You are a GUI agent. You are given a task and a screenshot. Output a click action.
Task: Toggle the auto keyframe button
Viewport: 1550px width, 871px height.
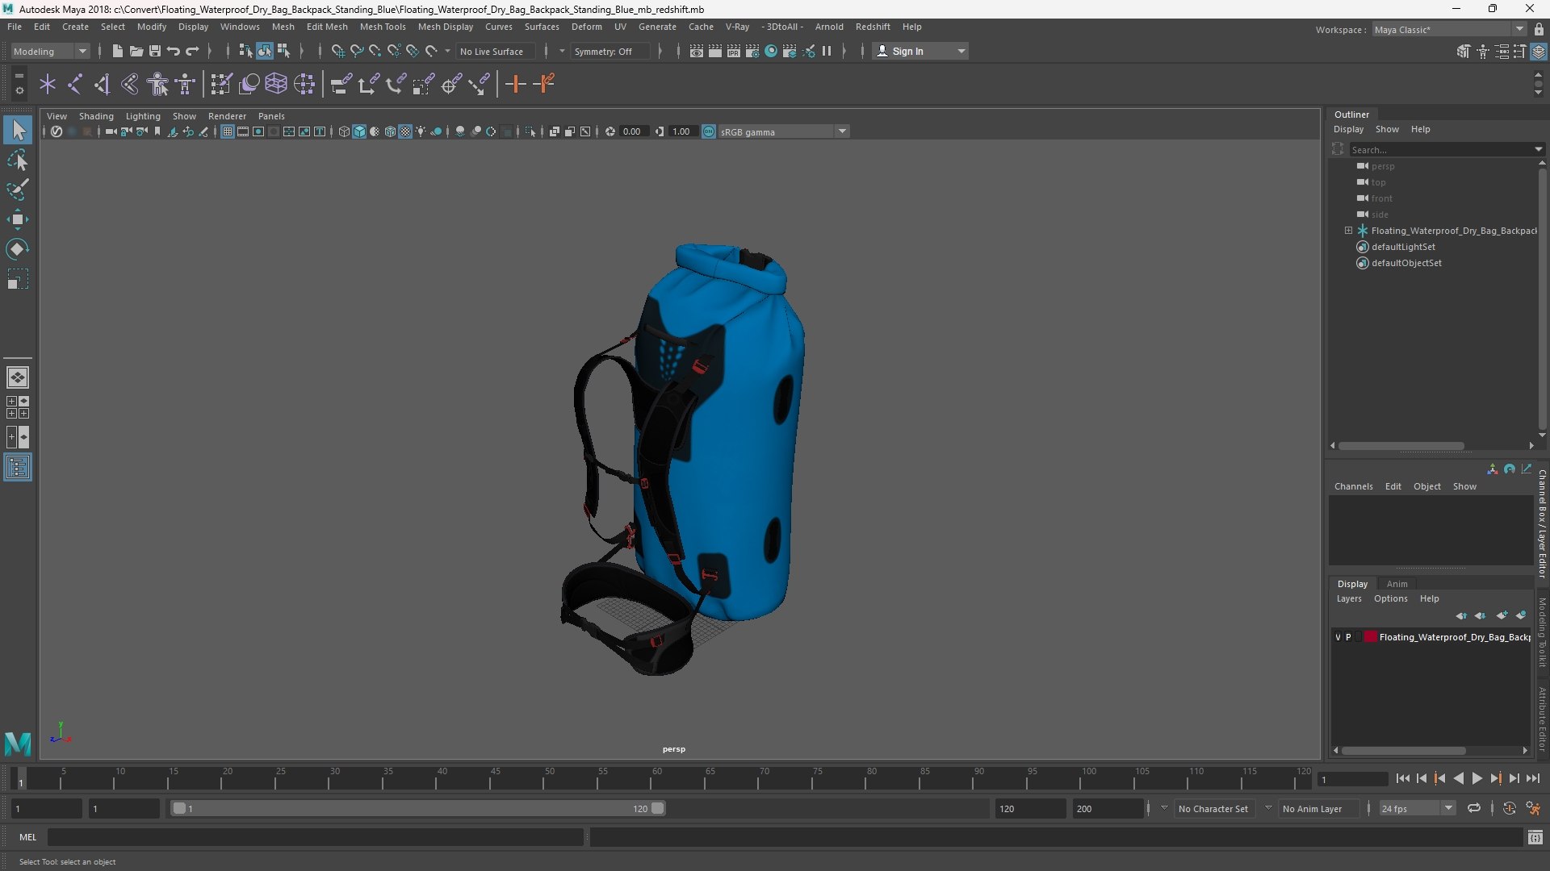tap(1510, 808)
